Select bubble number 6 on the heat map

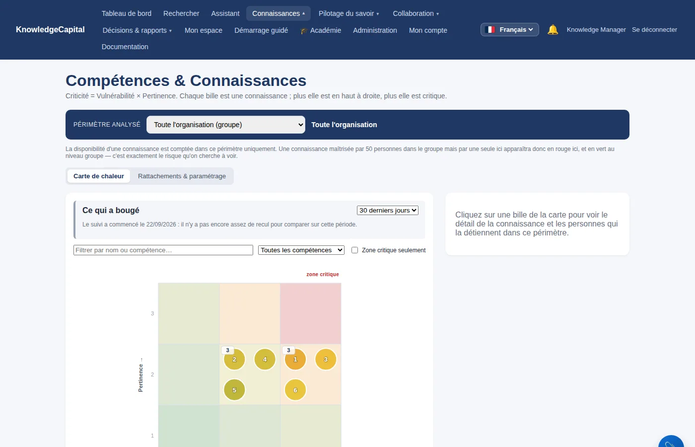(x=295, y=390)
